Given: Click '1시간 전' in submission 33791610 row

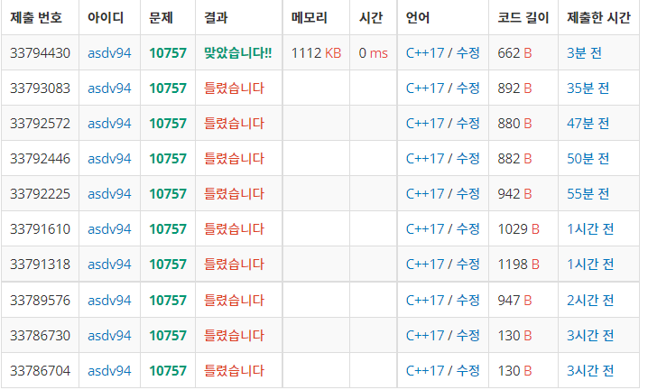Looking at the screenshot, I should [x=590, y=228].
